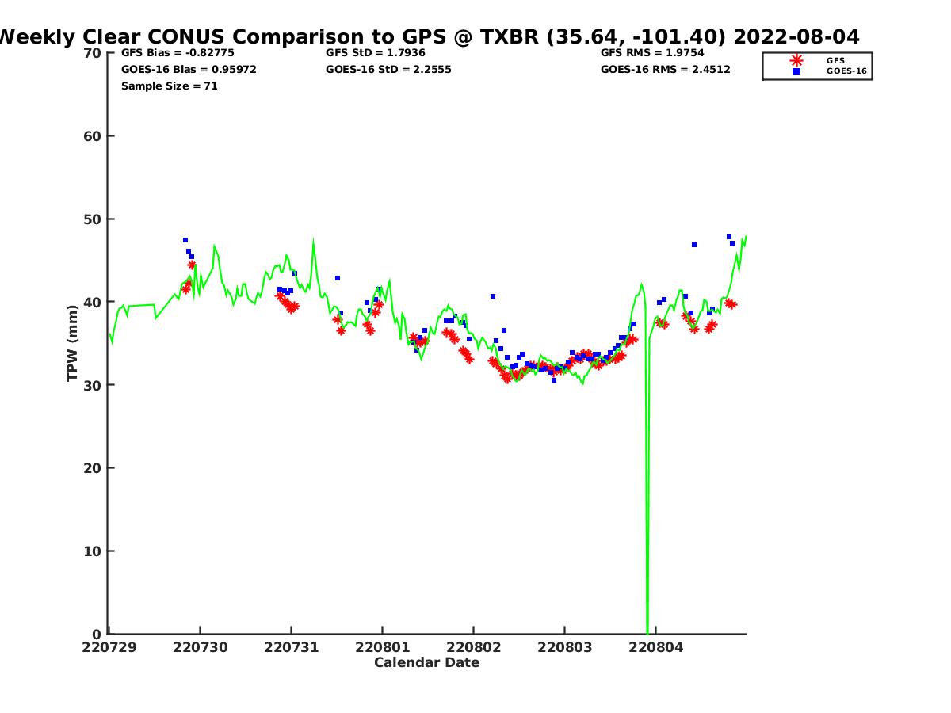Click the Calendar Date x-axis label
This screenshot has height=713, width=951.
pos(427,662)
